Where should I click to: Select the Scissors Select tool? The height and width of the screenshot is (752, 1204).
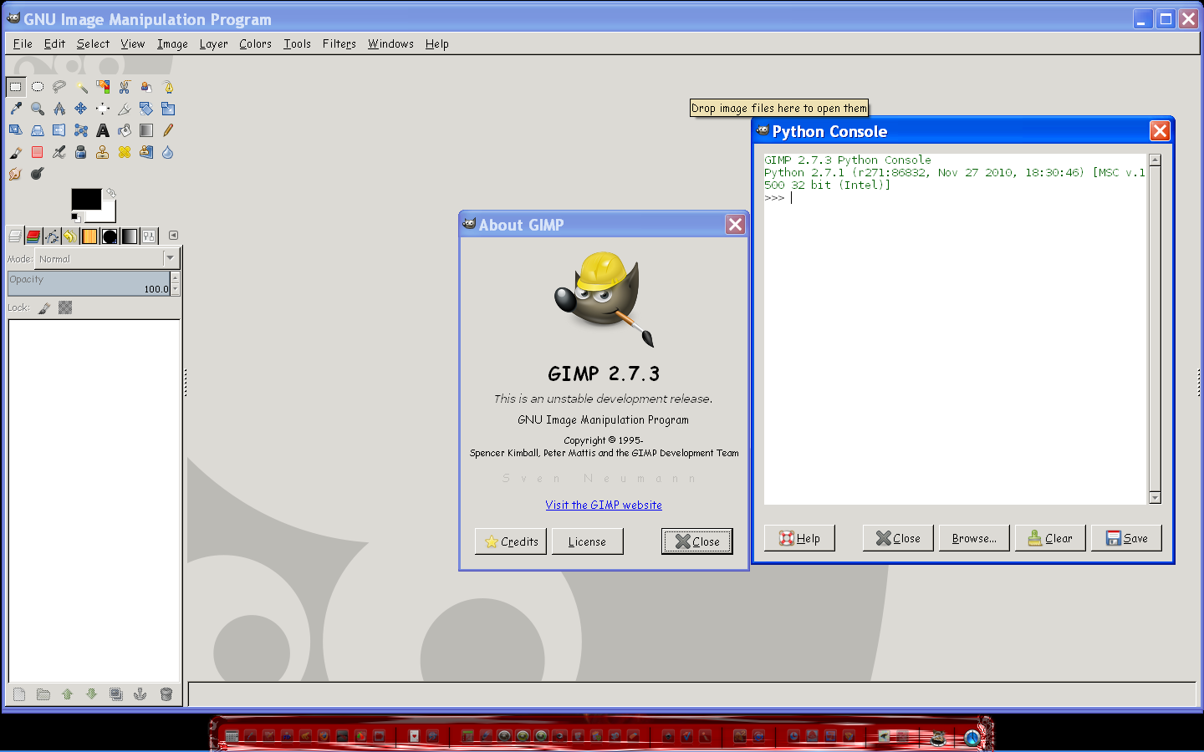pyautogui.click(x=125, y=87)
